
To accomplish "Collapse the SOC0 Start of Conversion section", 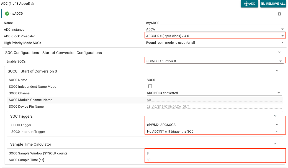I will (x=277, y=71).
